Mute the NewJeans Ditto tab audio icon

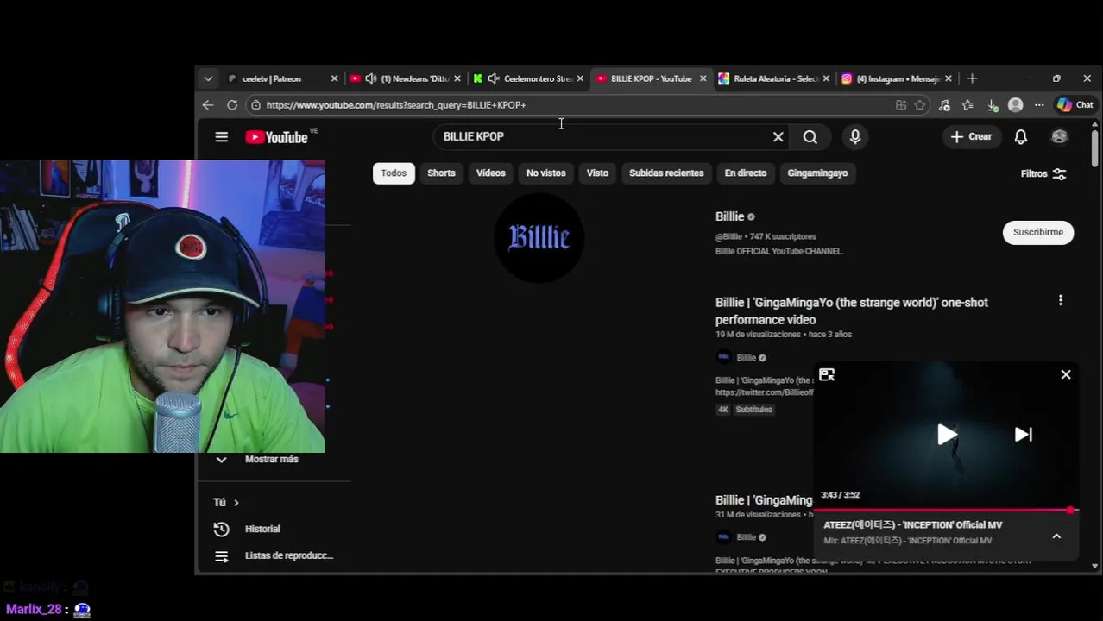point(371,78)
